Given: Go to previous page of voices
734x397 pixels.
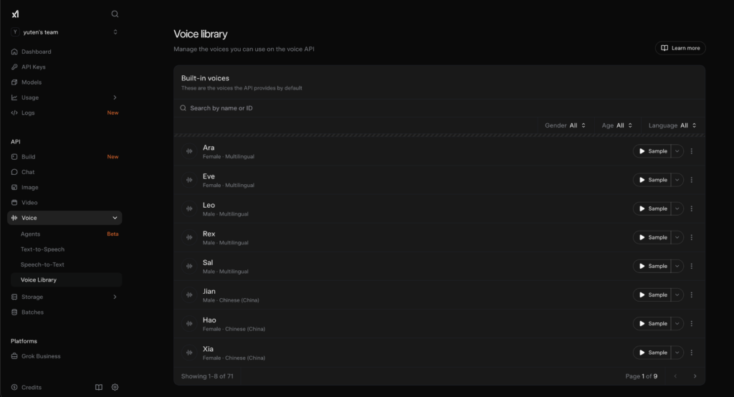Looking at the screenshot, I should tap(675, 376).
